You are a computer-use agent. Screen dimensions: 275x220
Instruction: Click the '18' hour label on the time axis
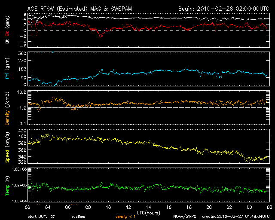[x=189, y=208]
